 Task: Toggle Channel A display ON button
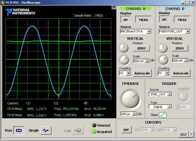tap(126, 20)
